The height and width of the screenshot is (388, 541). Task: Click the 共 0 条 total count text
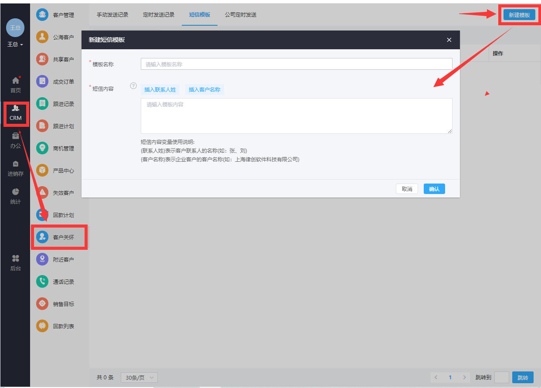[105, 378]
